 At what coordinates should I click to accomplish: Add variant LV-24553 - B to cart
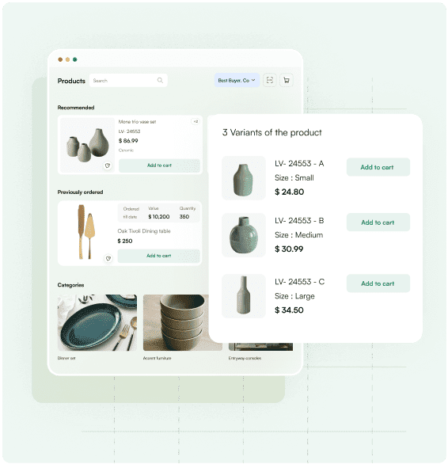point(378,222)
